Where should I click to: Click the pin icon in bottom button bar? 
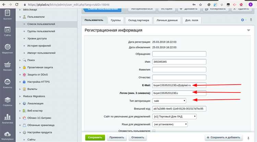click(248, 138)
